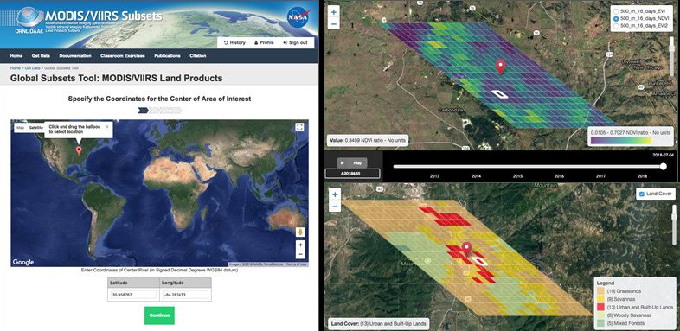
Task: Jump the timeline to 2017
Action: 600,176
